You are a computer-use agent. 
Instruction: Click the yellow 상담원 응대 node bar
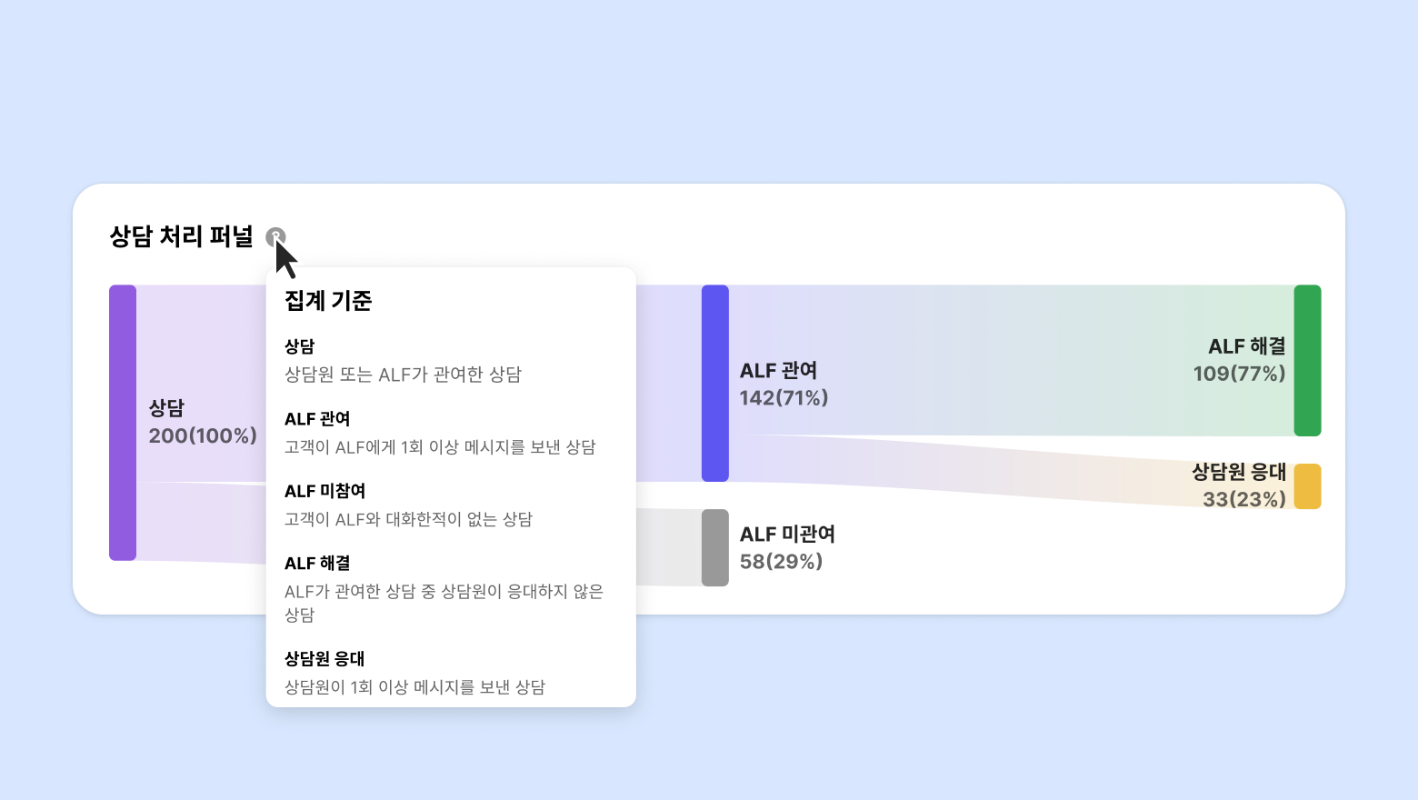1307,486
